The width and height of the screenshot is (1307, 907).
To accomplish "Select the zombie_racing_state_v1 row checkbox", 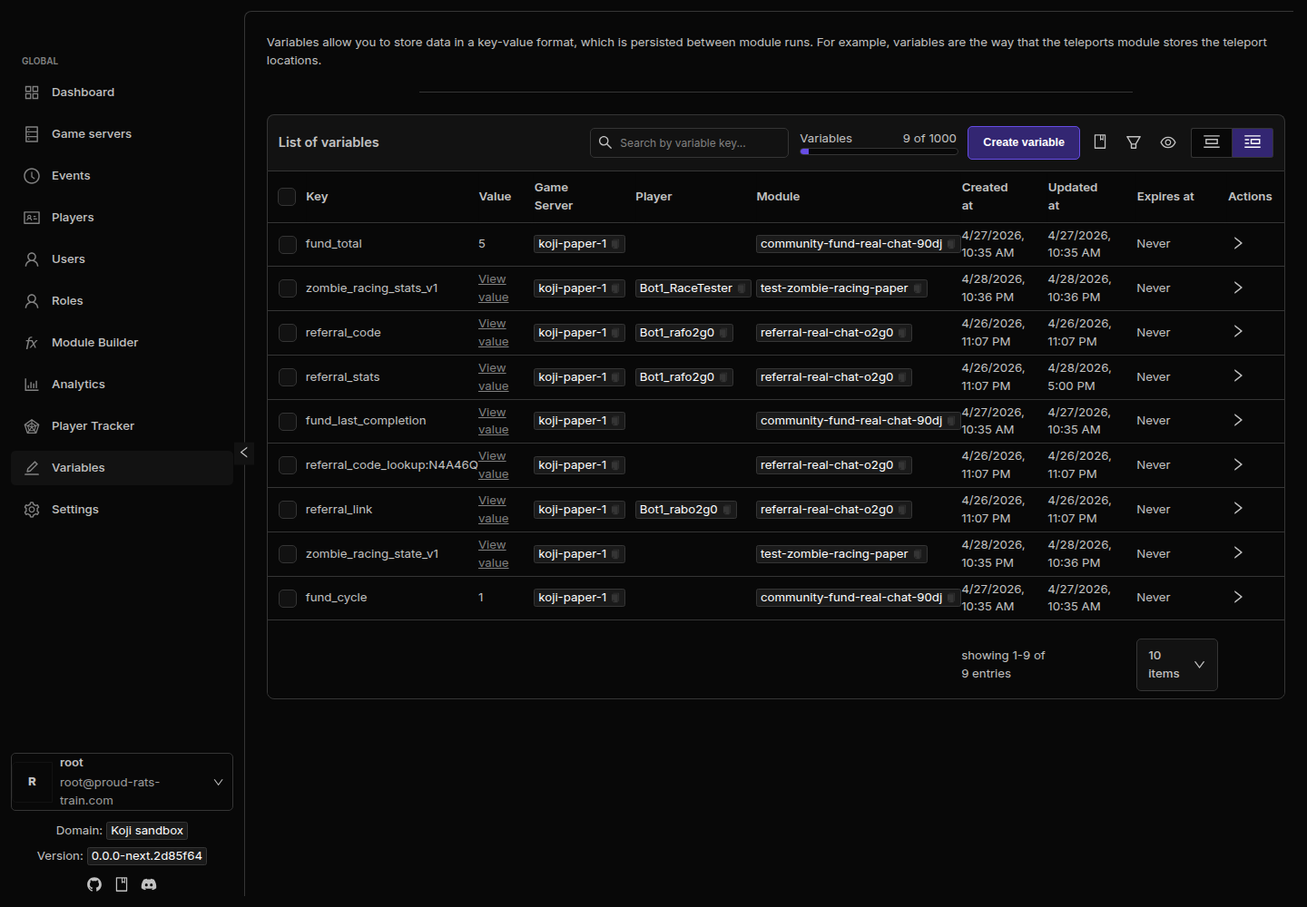I will (x=288, y=554).
